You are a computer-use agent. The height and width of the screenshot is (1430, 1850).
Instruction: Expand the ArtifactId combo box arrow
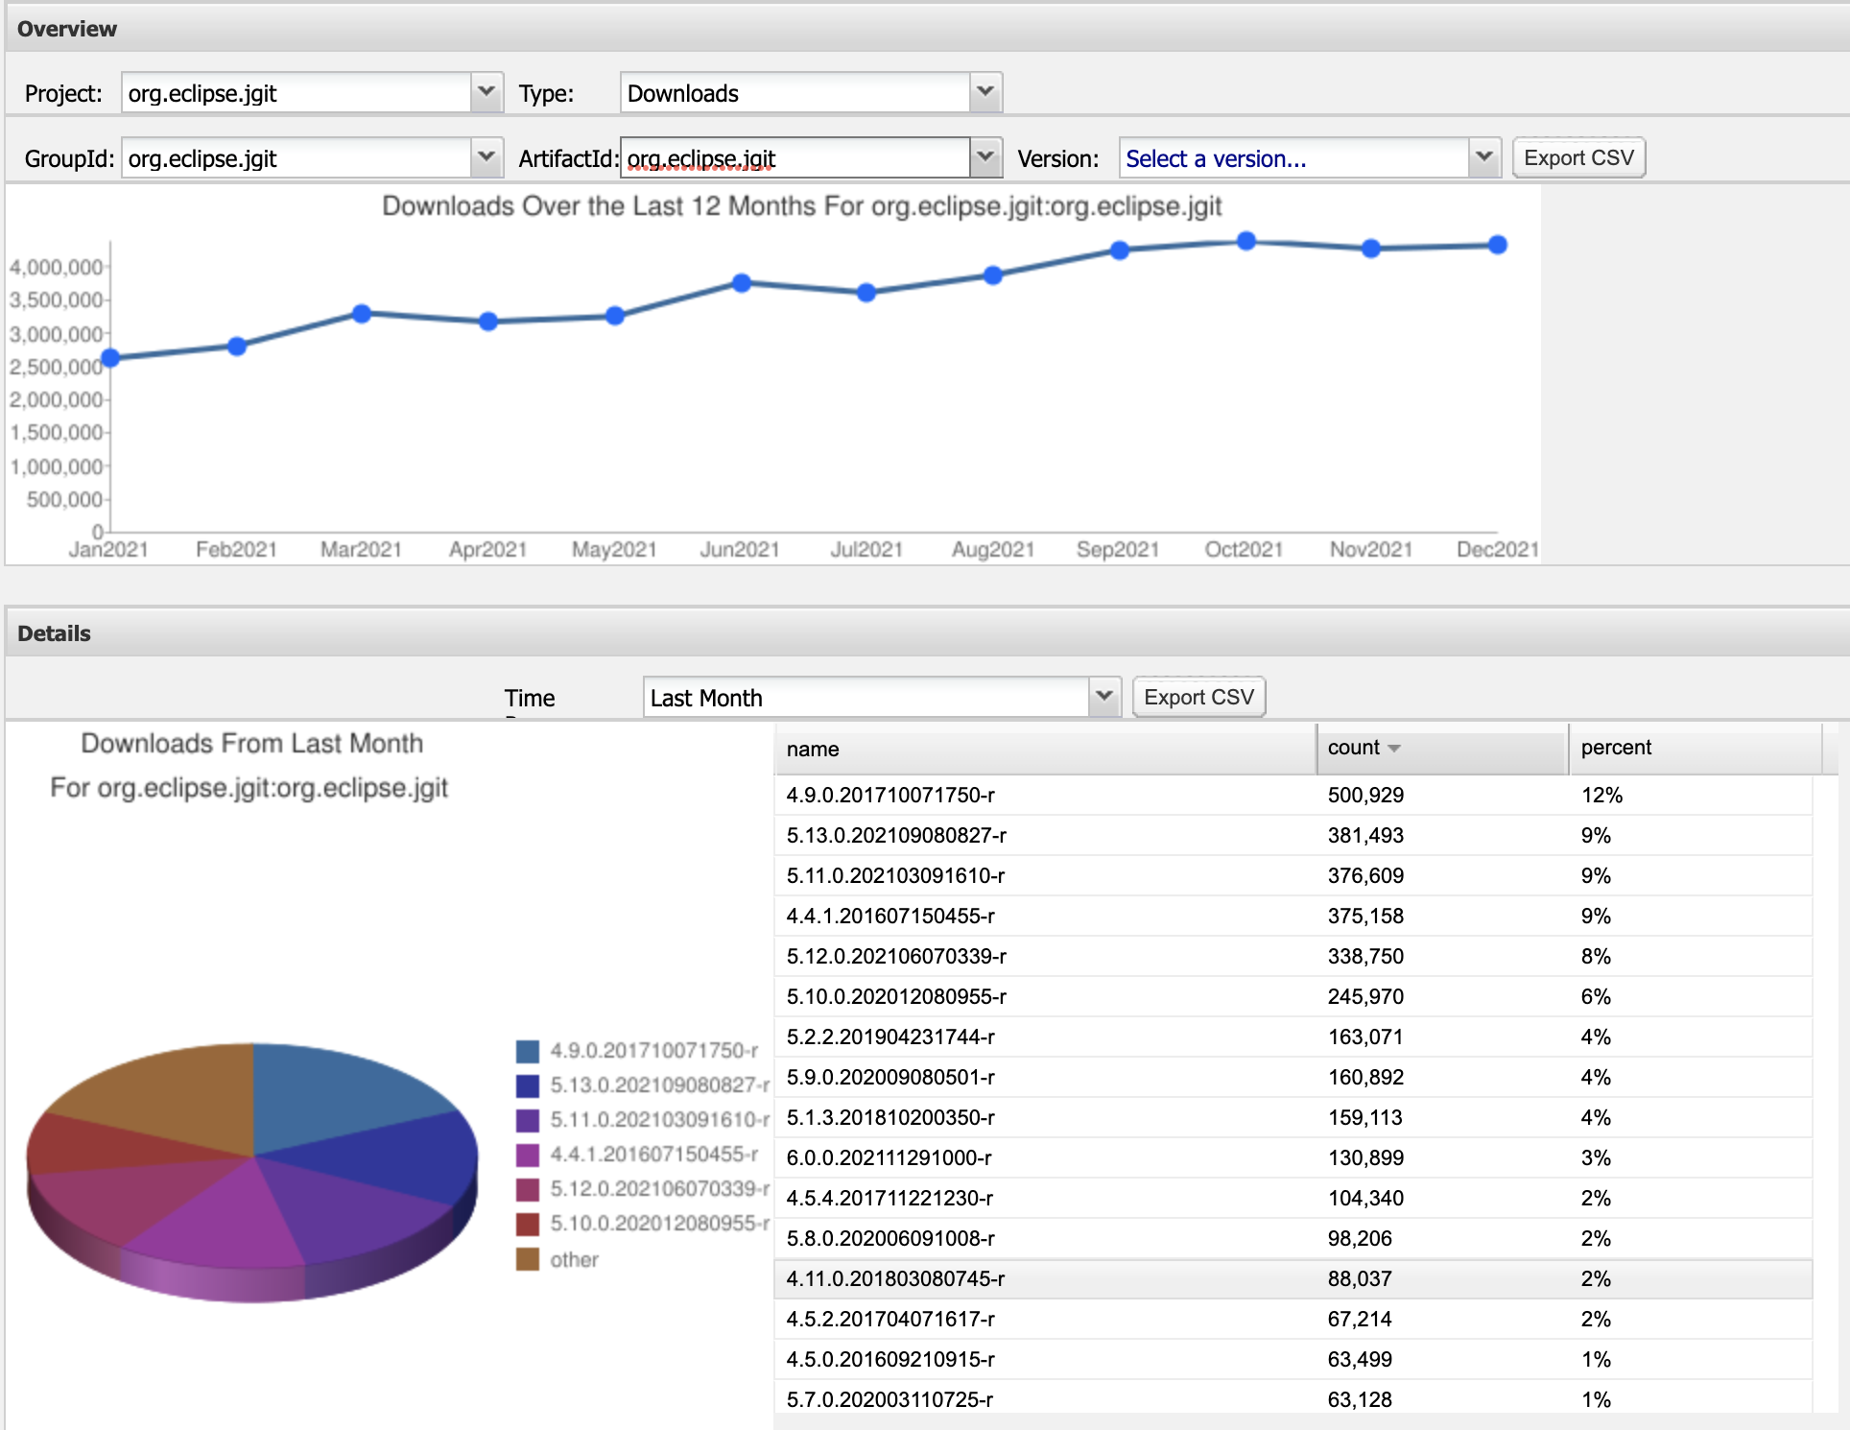coord(984,157)
